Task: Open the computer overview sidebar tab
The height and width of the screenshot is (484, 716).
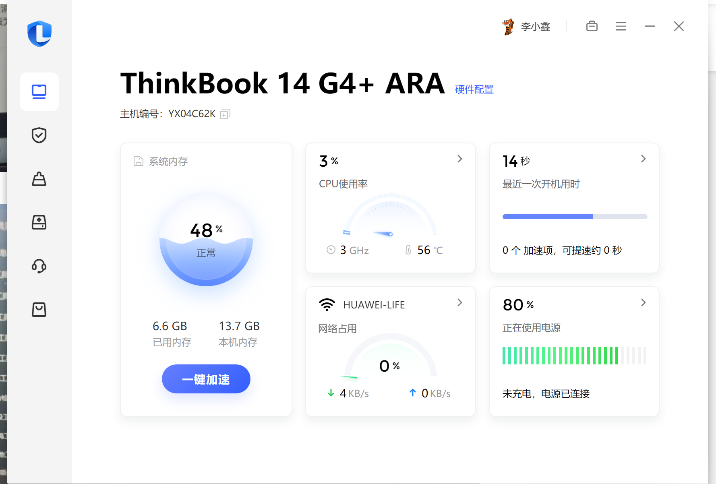Action: 39,92
